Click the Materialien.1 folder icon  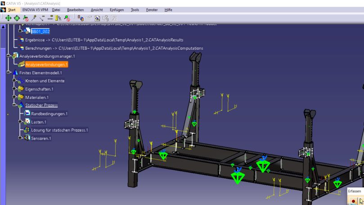point(21,97)
